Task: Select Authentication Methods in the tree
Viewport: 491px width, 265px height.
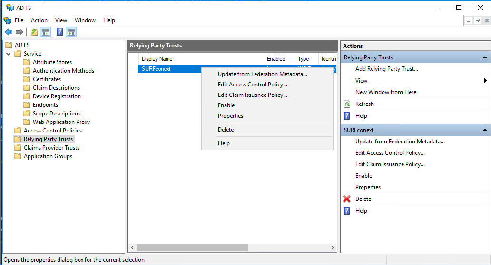Action: (x=64, y=71)
